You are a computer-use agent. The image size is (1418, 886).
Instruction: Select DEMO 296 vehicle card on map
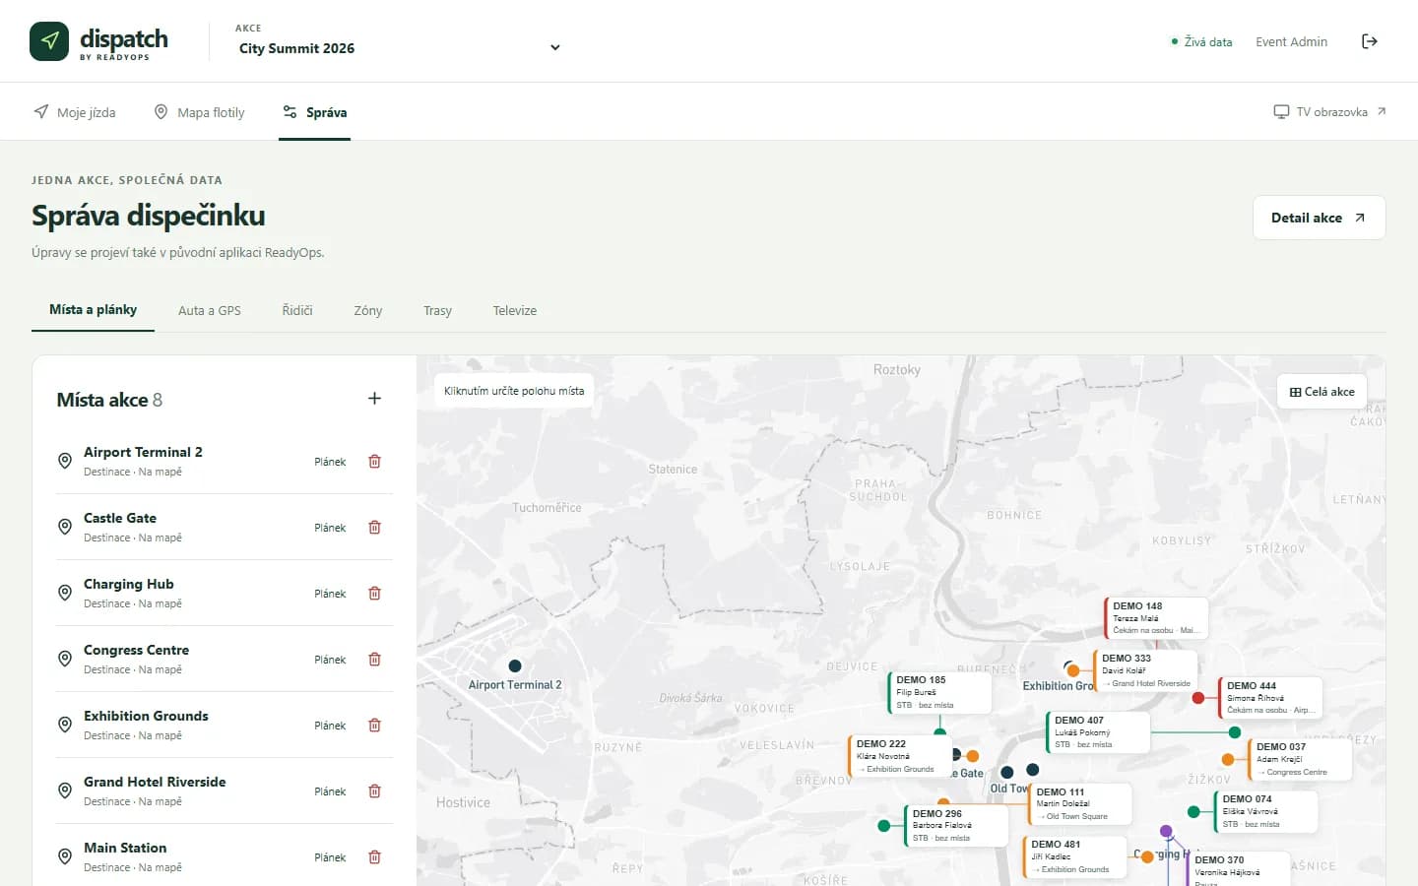(x=956, y=826)
